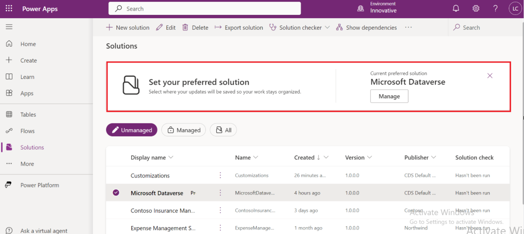The height and width of the screenshot is (234, 524).
Task: Open the LC user account avatar
Action: tap(515, 9)
